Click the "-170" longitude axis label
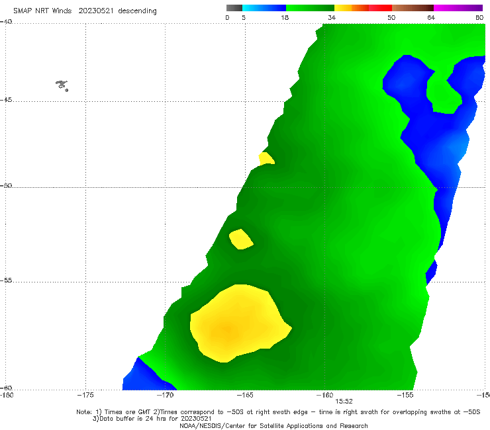 point(165,396)
